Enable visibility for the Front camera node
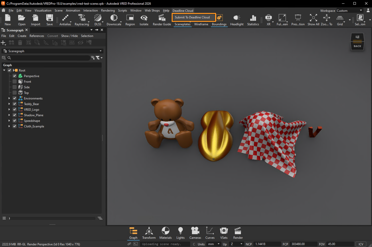 (x=14, y=81)
